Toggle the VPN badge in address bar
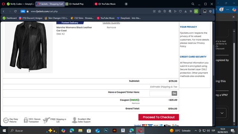Viewport: 238px width, 134px height. click(x=23, y=12)
